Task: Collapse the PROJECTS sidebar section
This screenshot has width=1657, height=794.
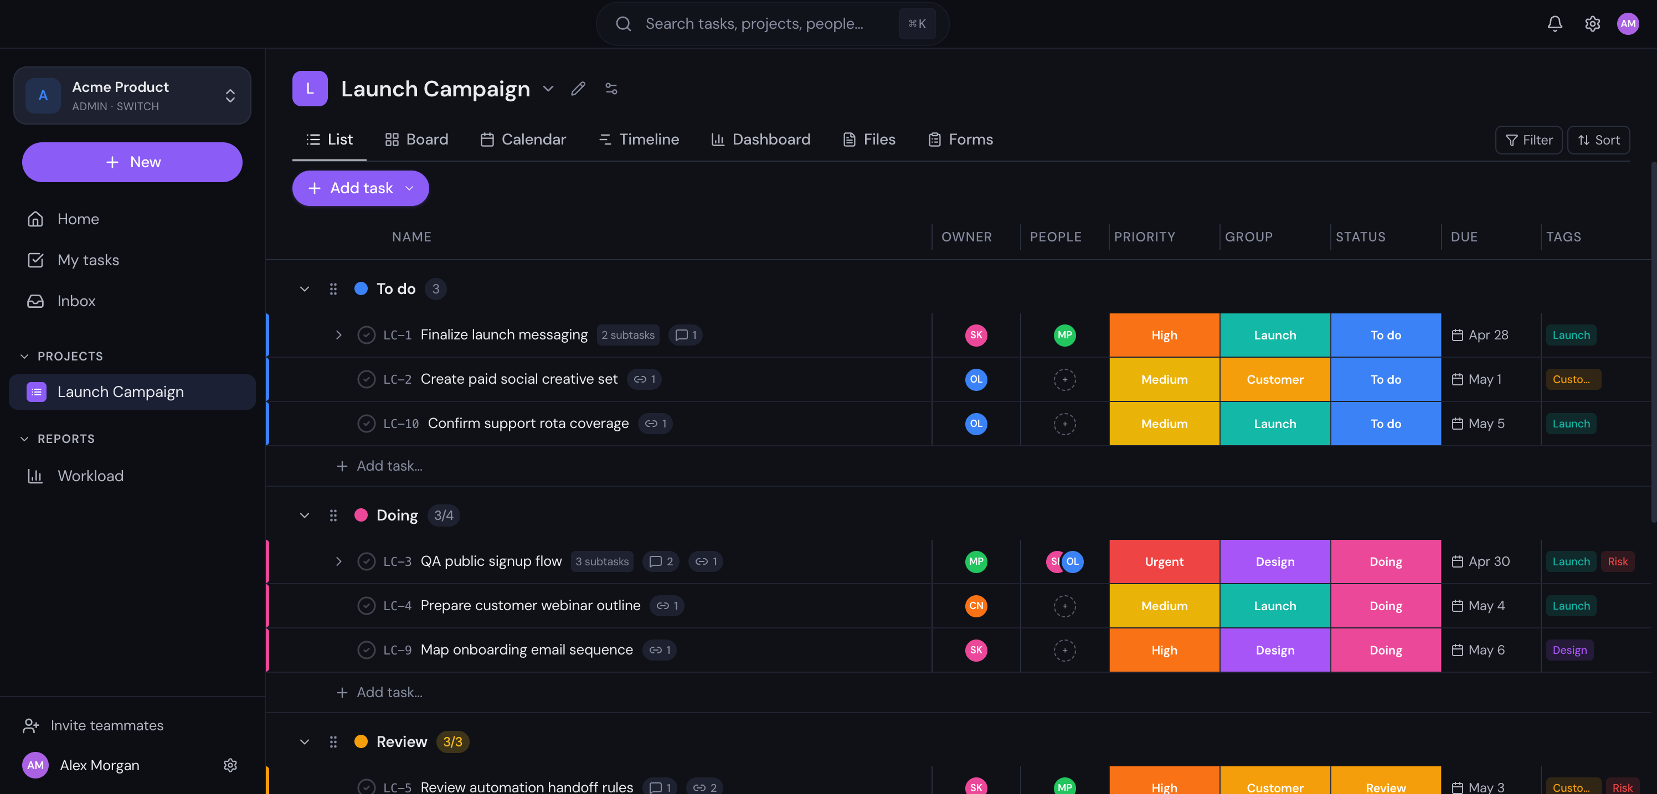Action: [24, 356]
